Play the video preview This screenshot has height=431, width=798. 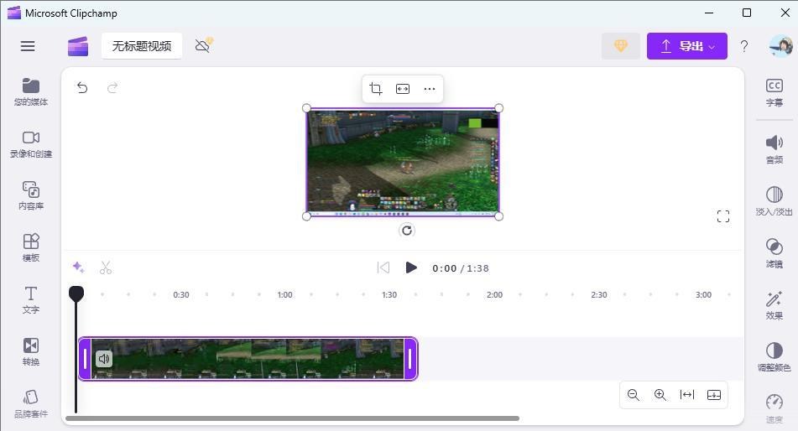click(x=411, y=267)
